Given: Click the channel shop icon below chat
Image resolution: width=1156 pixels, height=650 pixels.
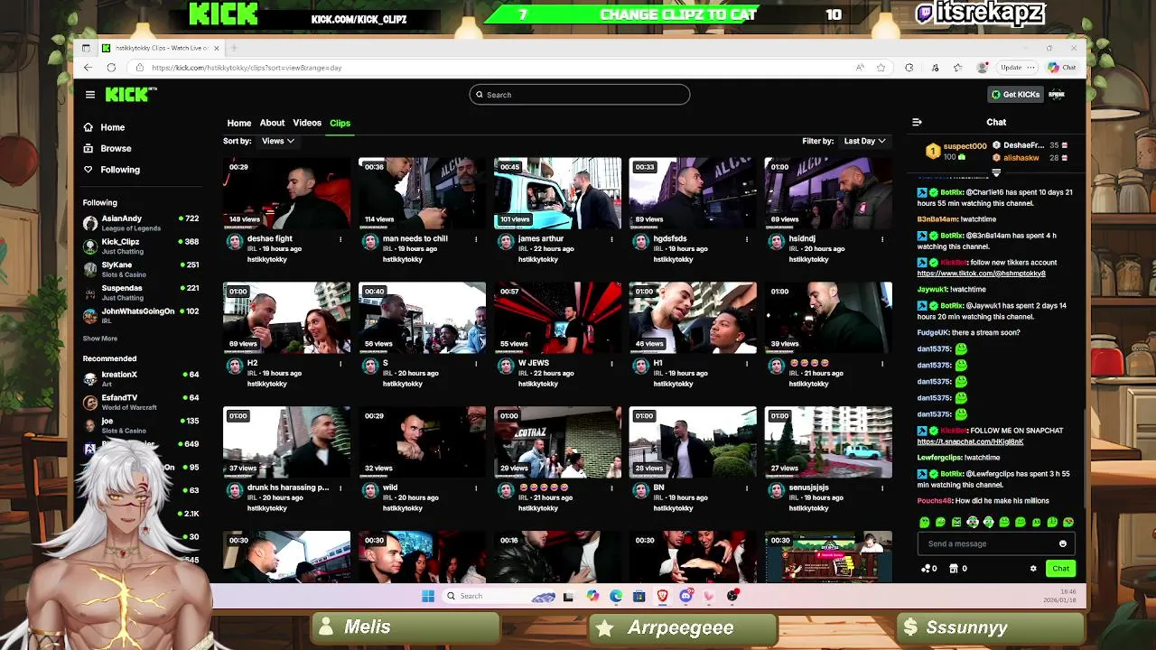Looking at the screenshot, I should pos(954,569).
